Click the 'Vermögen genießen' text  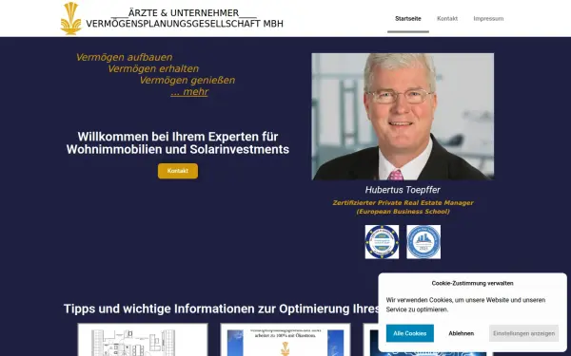[187, 81]
